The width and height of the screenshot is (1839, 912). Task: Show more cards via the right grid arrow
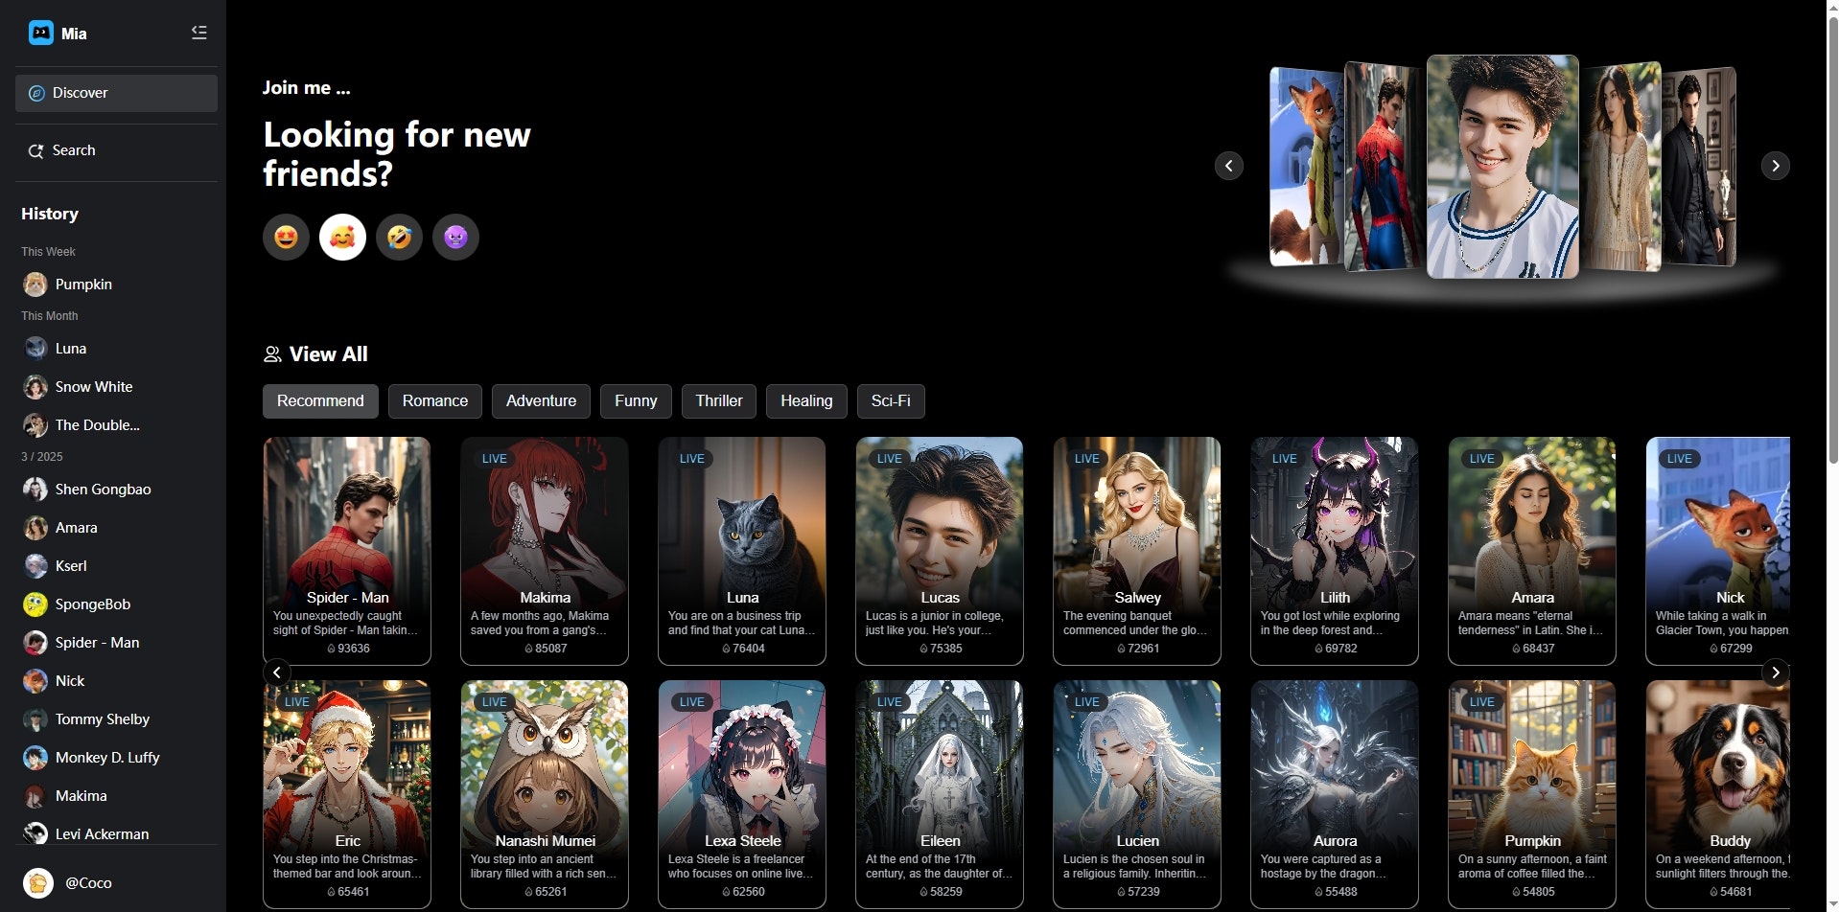[1775, 673]
